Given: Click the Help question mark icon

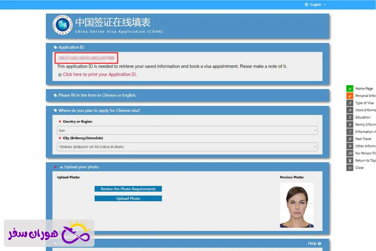Looking at the screenshot, I should point(320,243).
